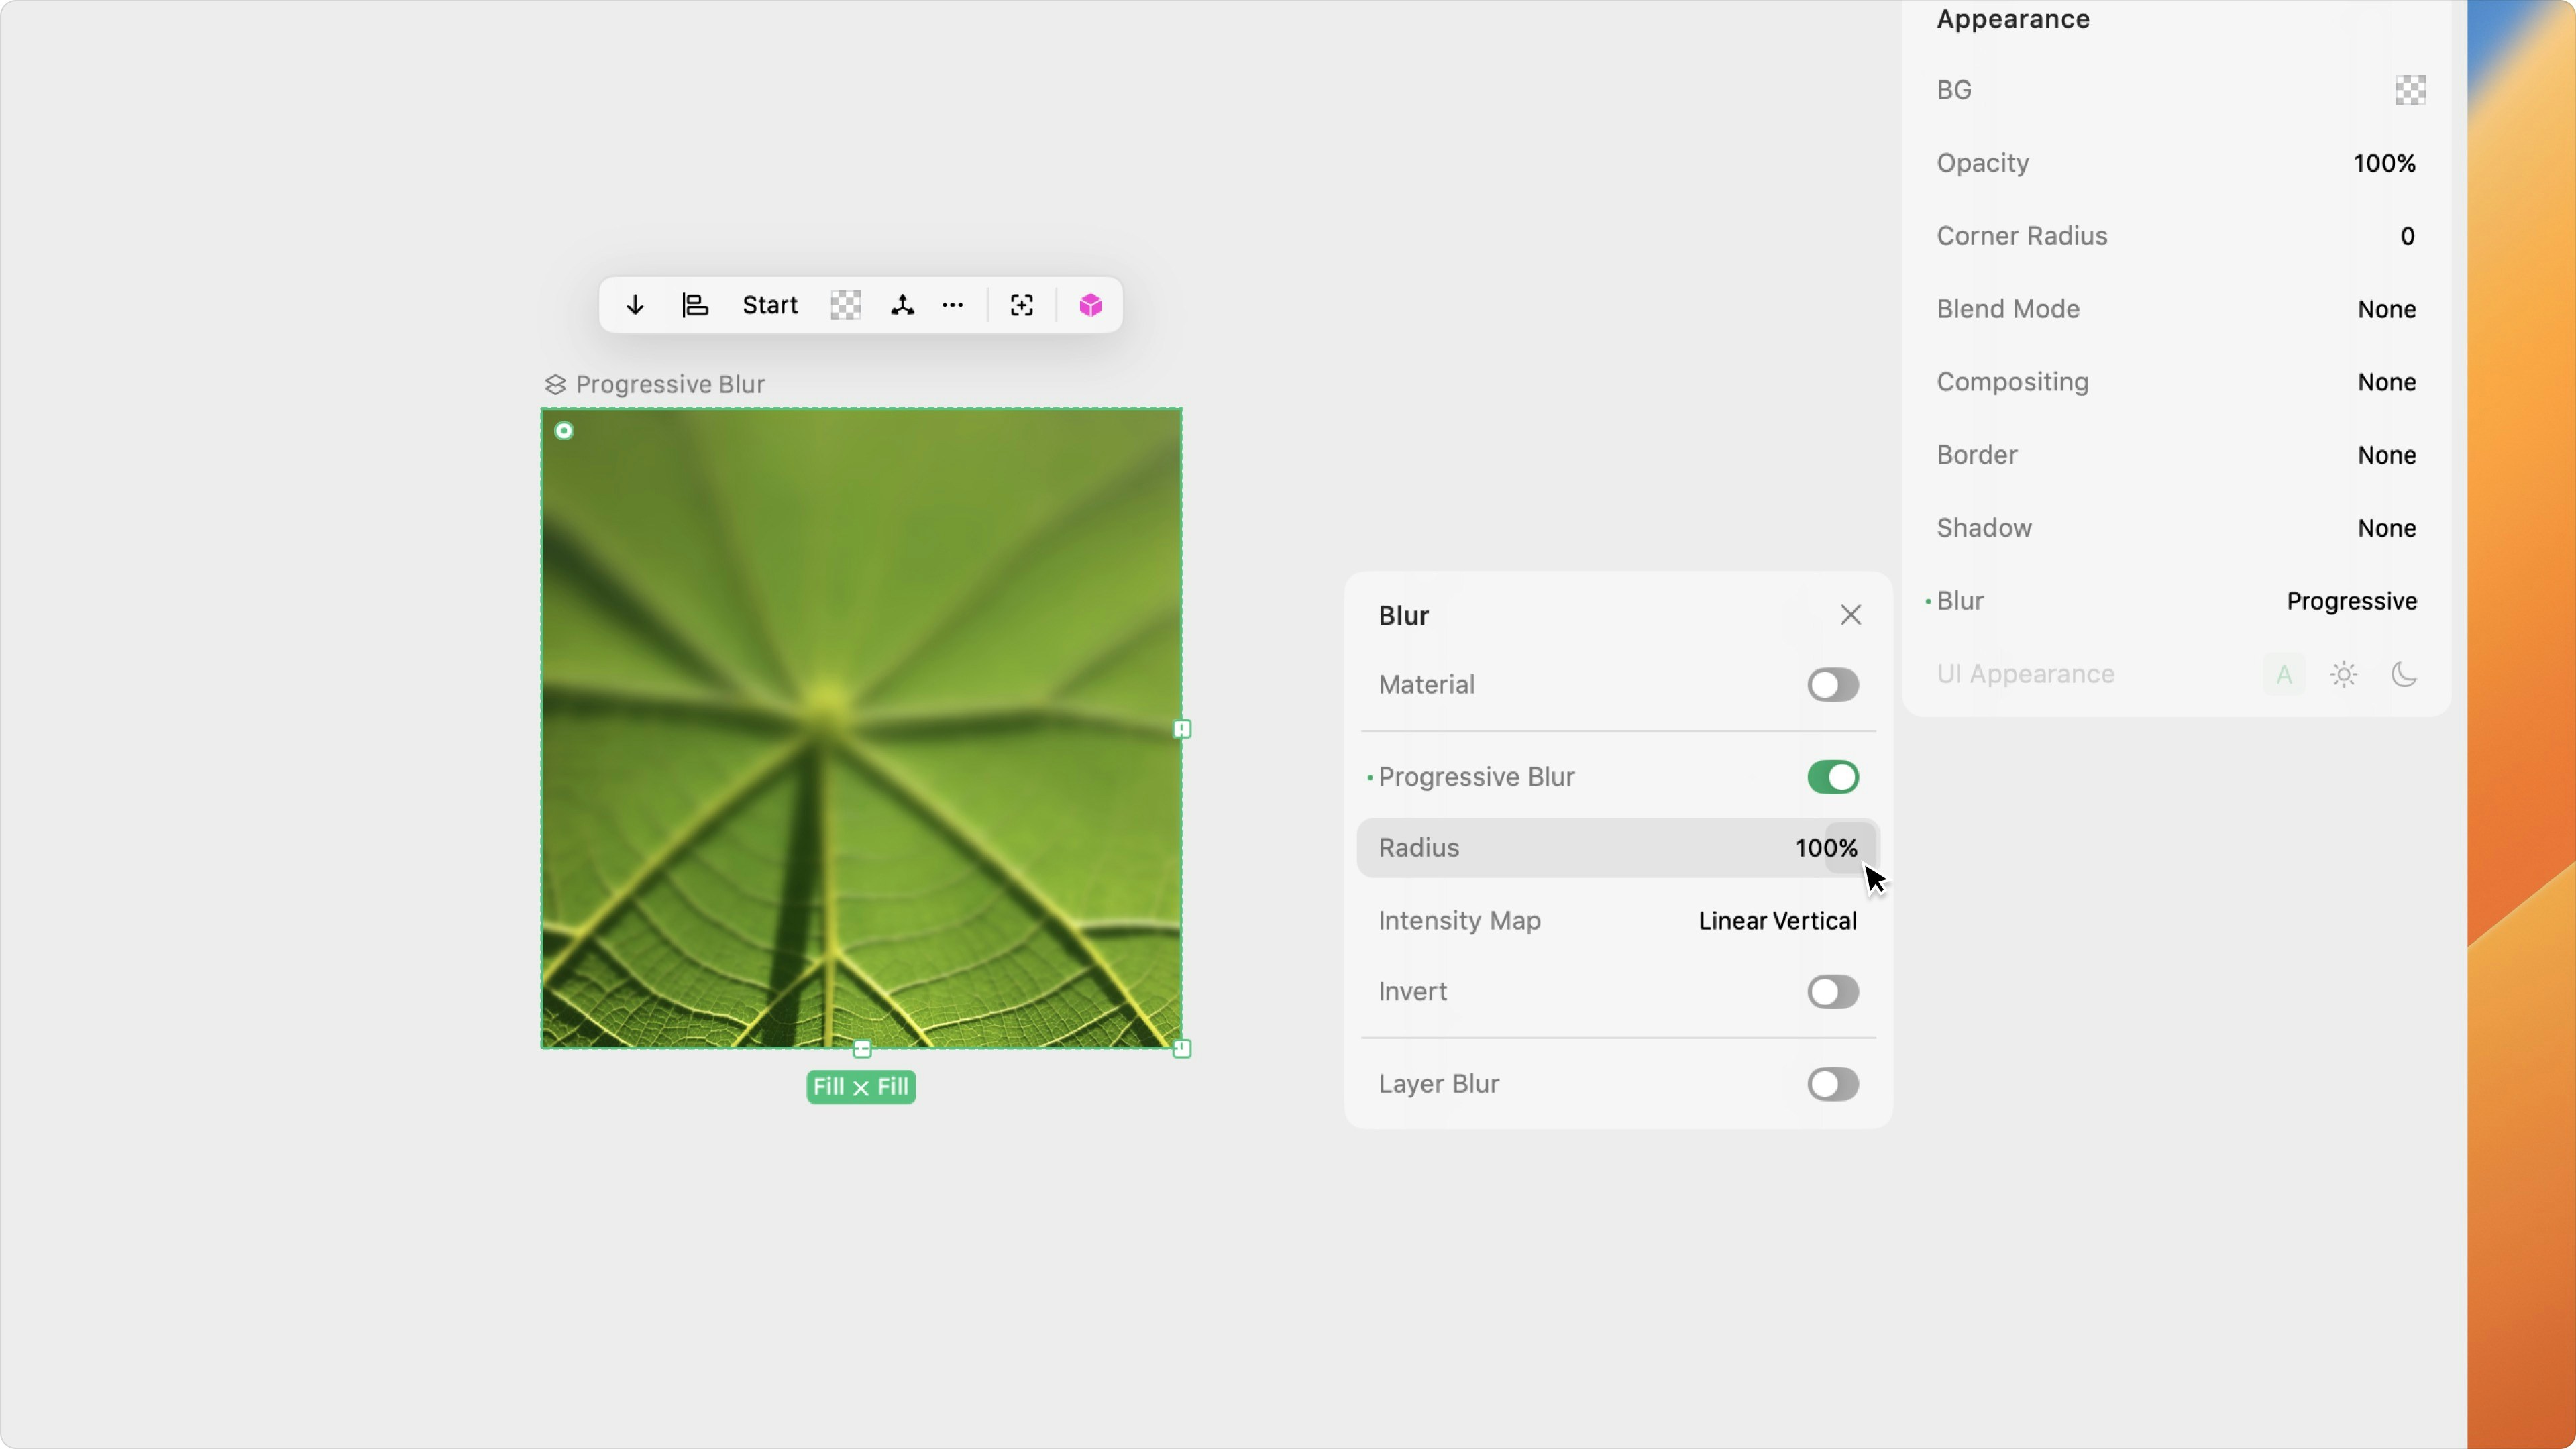
Task: Click the checkerboard background icon in toolbar
Action: [845, 305]
